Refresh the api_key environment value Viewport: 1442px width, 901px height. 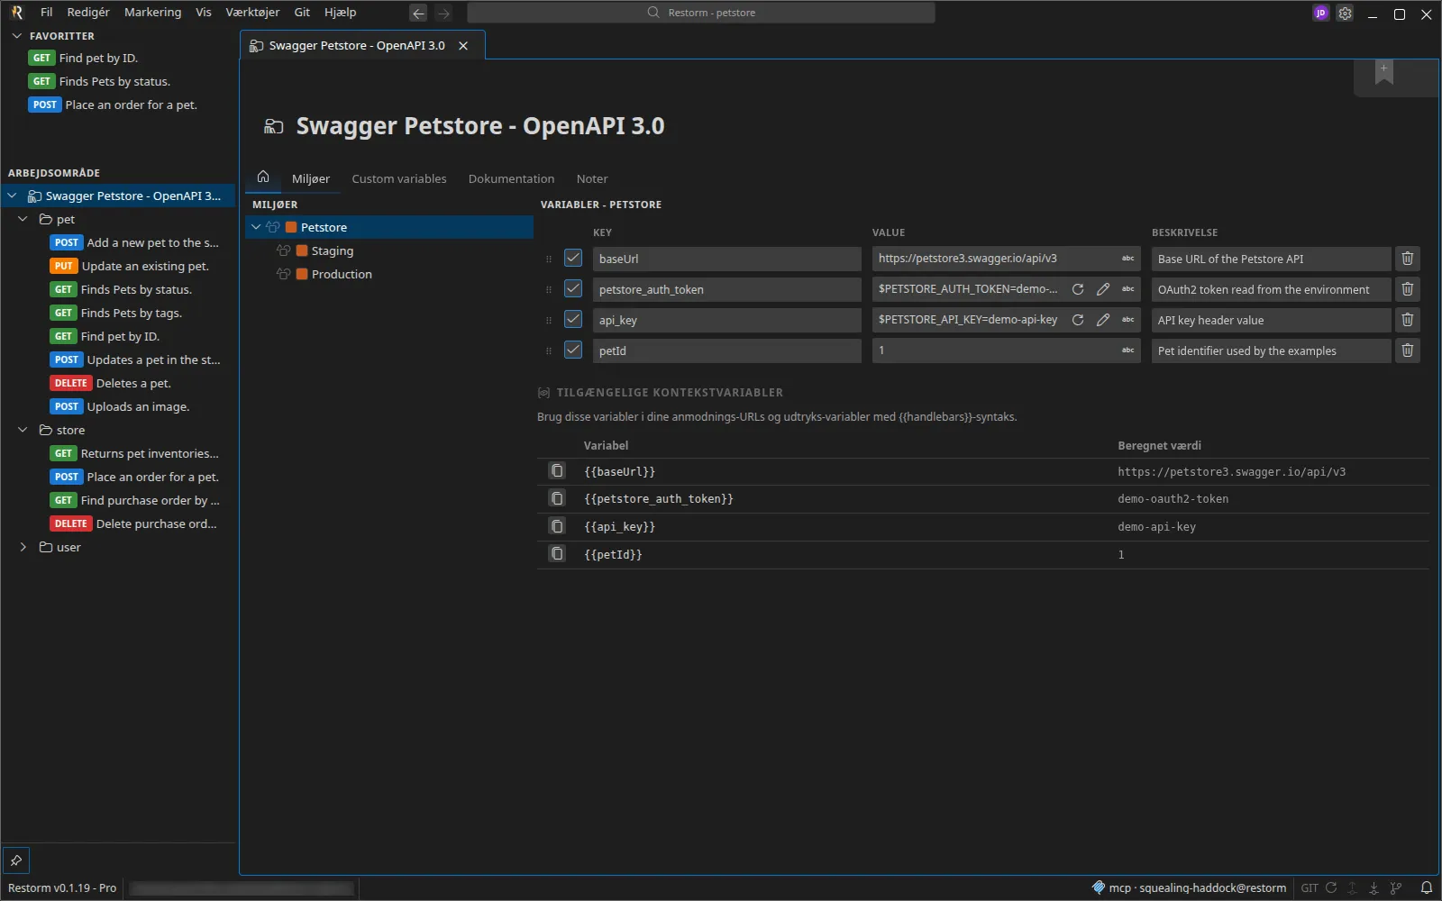pos(1077,320)
